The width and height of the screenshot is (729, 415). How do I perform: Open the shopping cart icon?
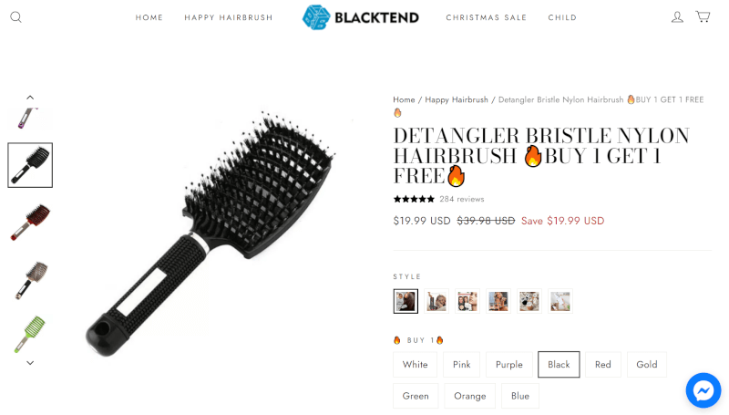coord(703,16)
